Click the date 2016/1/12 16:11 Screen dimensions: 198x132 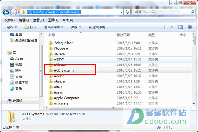[129, 48]
